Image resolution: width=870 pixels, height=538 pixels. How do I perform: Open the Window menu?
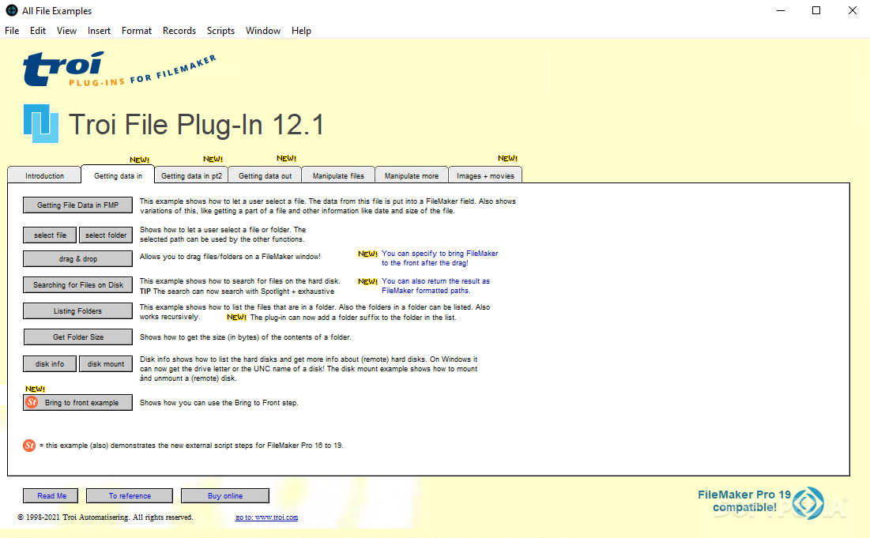263,31
